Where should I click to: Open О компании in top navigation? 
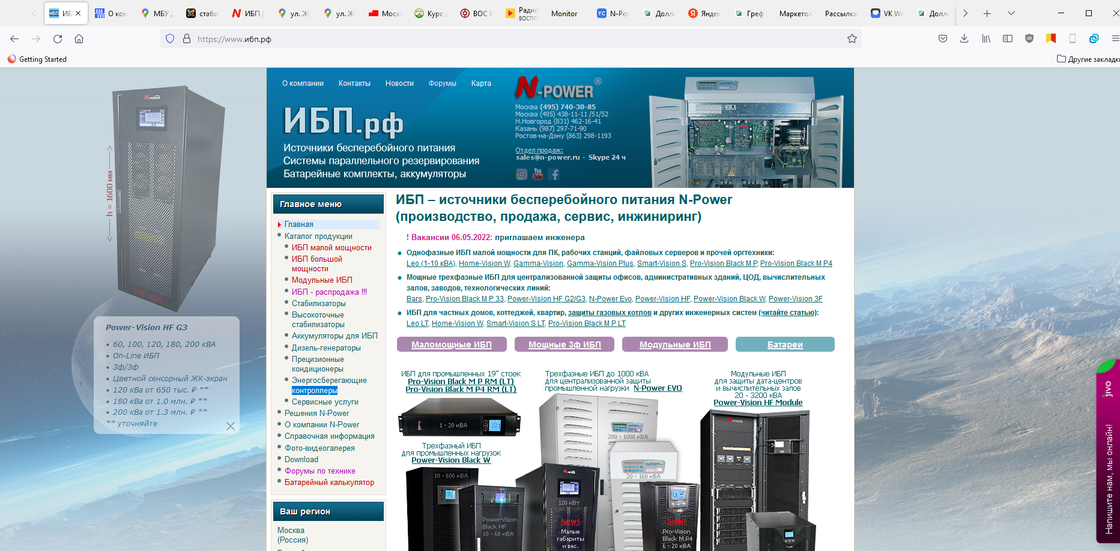click(x=303, y=83)
